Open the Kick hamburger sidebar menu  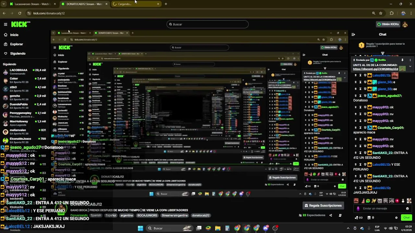click(x=6, y=24)
